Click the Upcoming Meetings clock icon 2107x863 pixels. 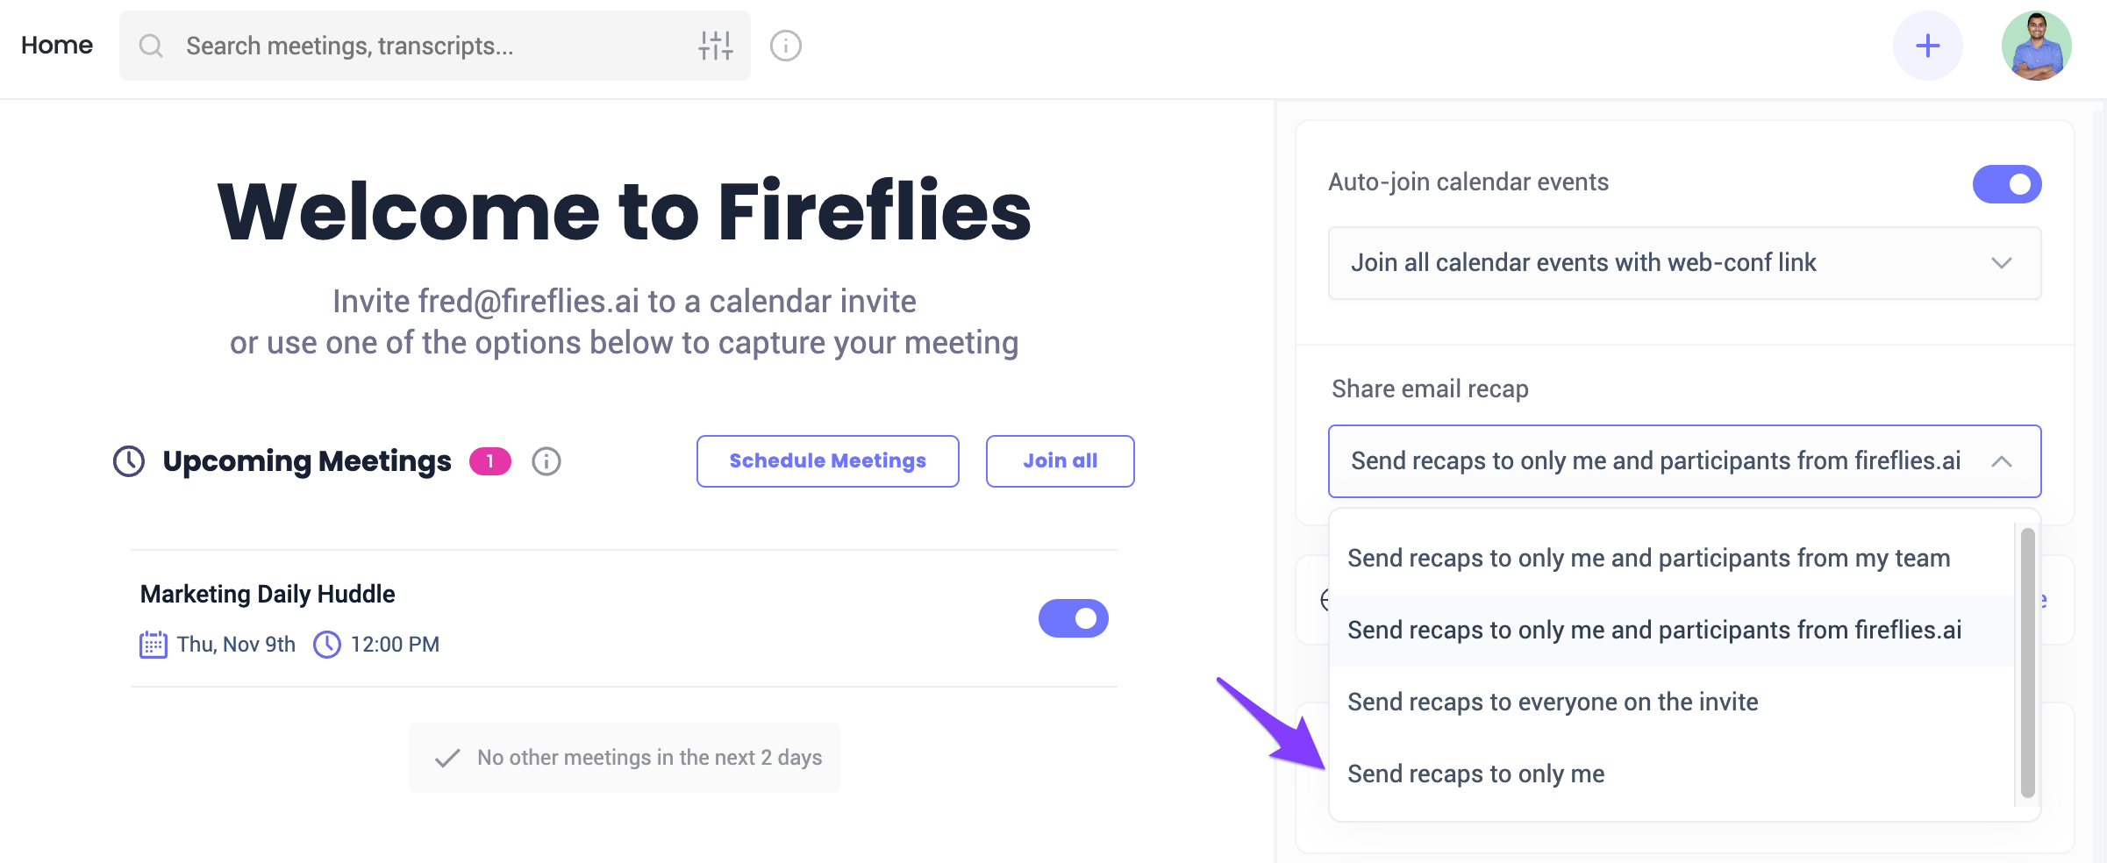[129, 461]
